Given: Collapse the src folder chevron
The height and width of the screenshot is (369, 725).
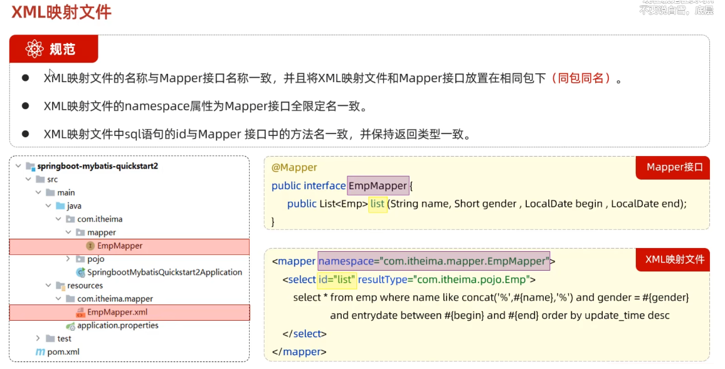Looking at the screenshot, I should [28, 179].
